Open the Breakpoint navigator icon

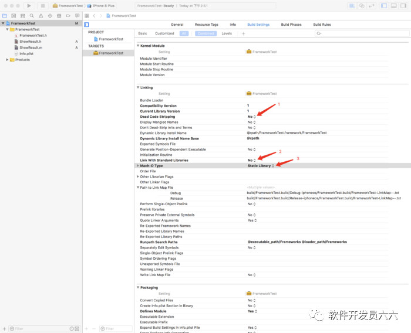pyautogui.click(x=68, y=16)
